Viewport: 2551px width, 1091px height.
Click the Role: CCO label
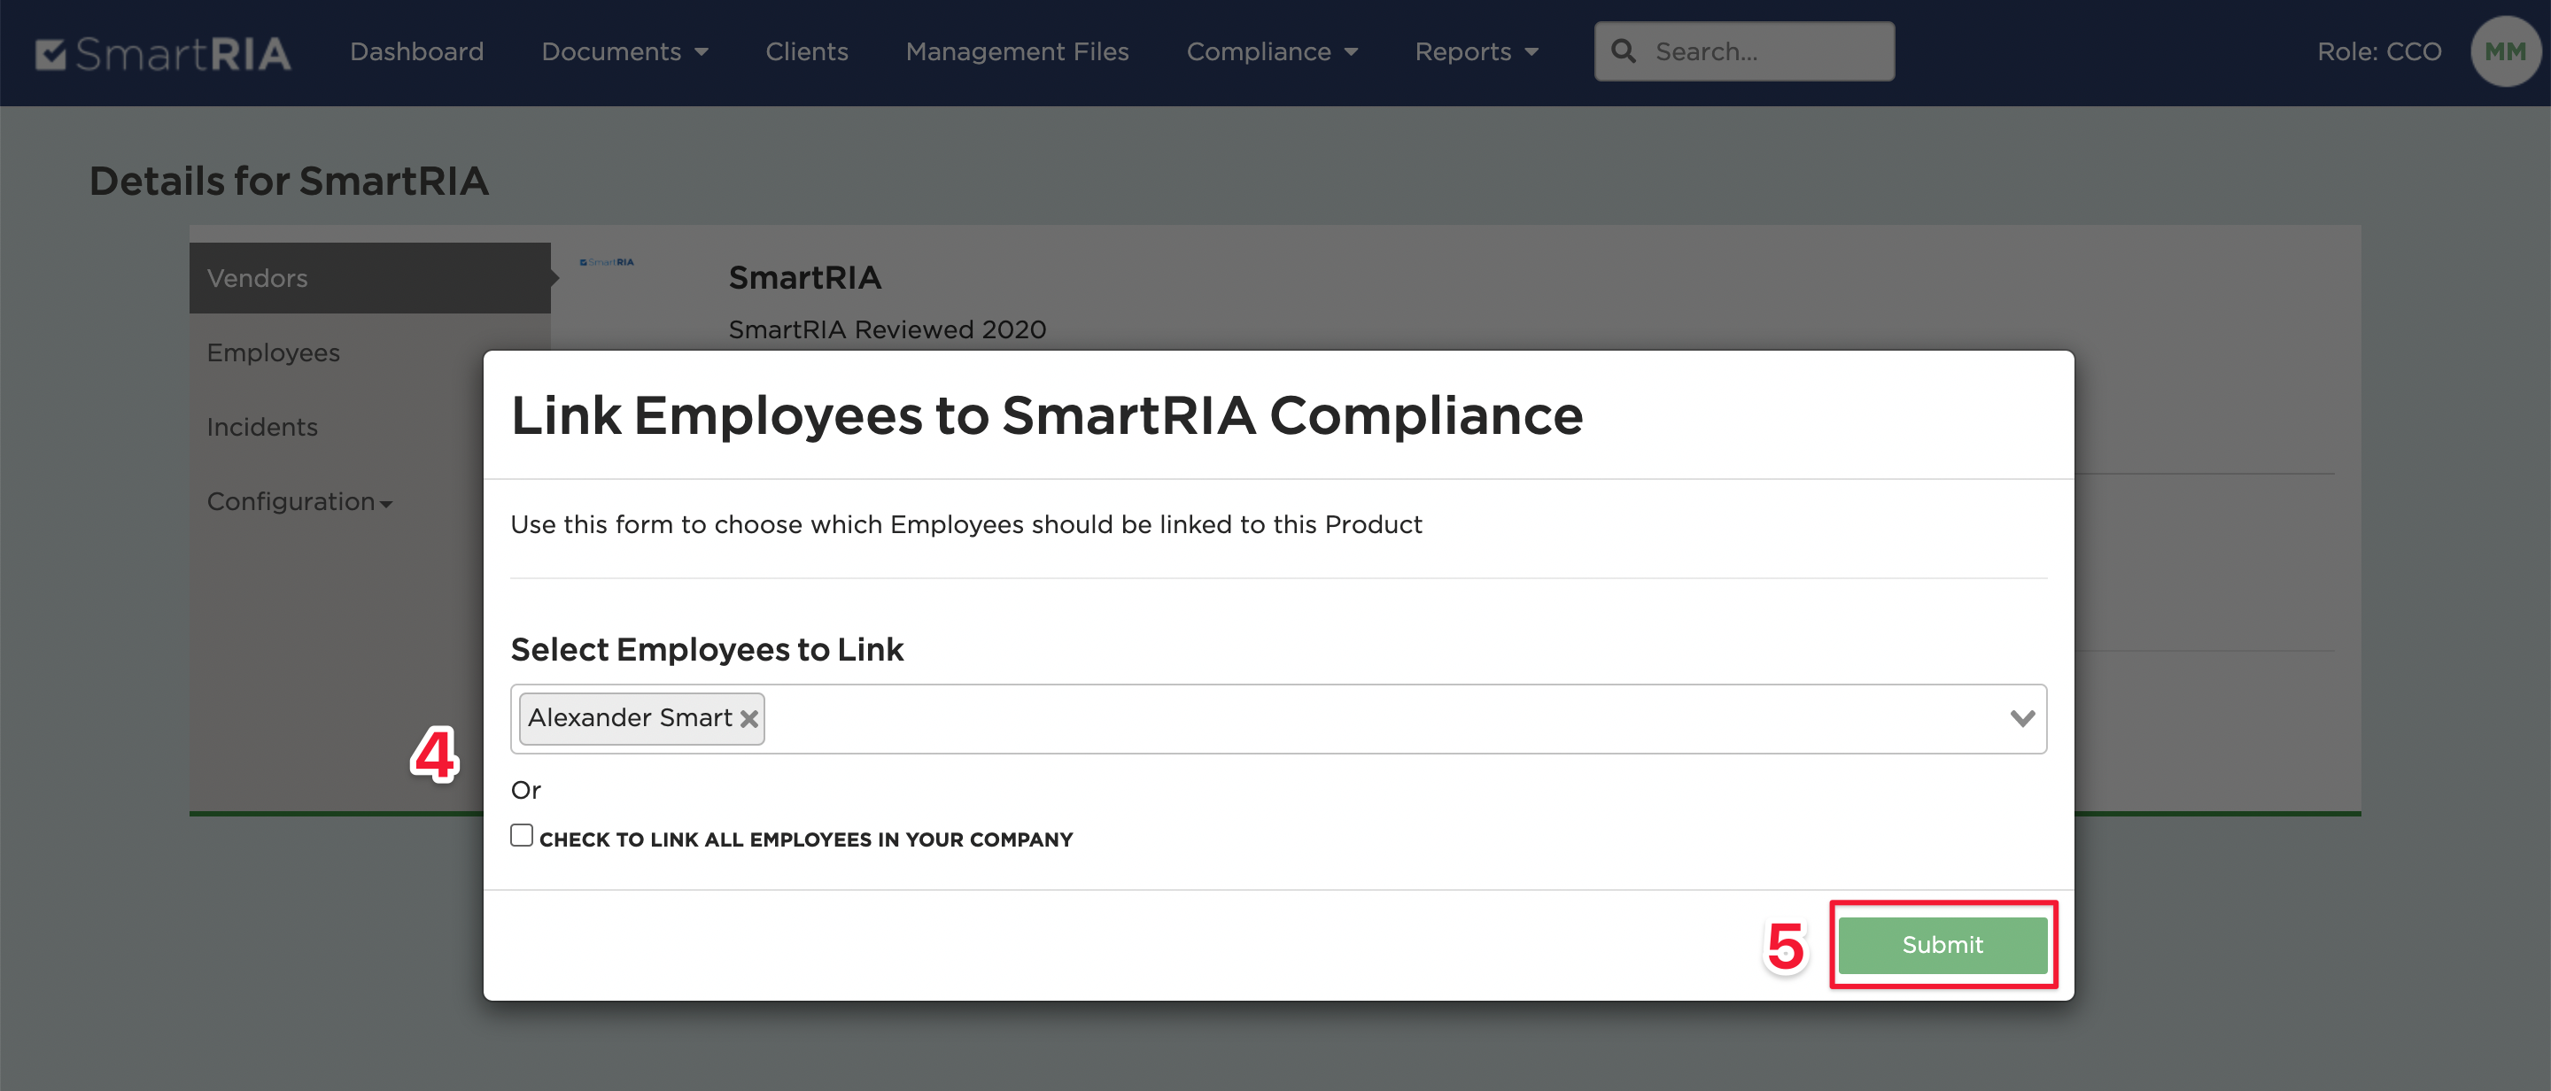pos(2378,51)
